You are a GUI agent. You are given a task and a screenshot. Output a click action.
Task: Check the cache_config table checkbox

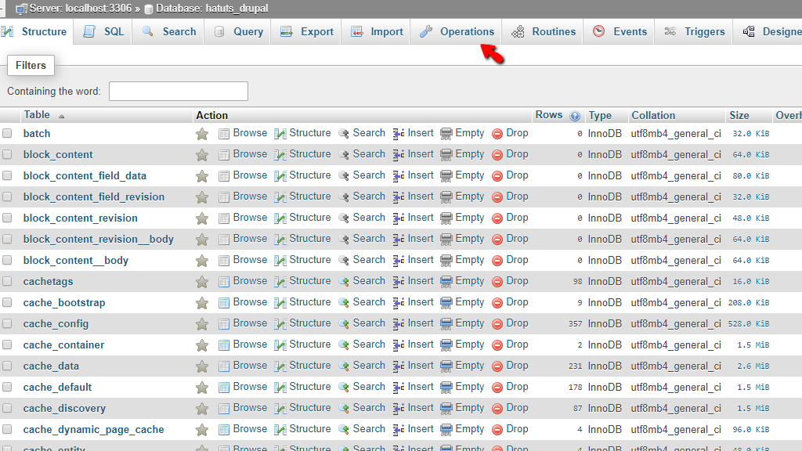(7, 323)
